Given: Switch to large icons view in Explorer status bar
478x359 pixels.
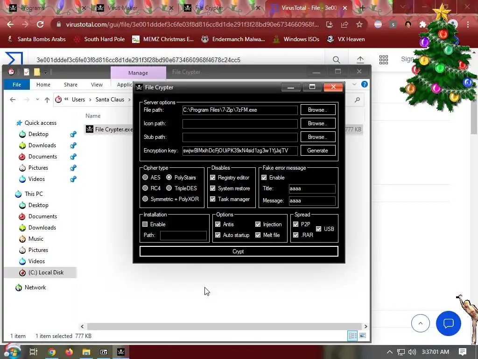Looking at the screenshot, I should click(x=363, y=336).
